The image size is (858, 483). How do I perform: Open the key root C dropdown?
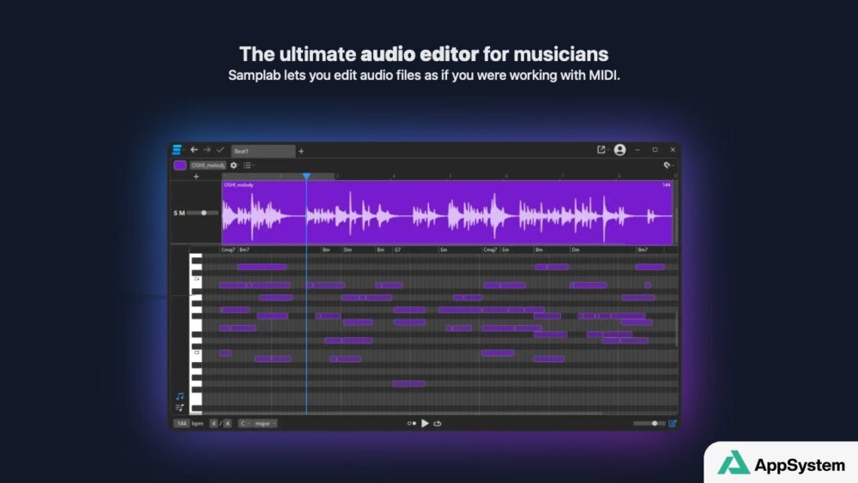coord(245,424)
